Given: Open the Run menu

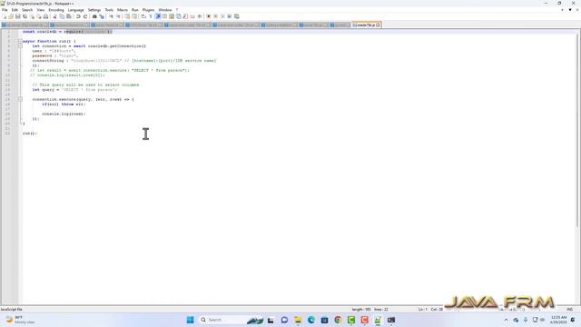Looking at the screenshot, I should [x=135, y=10].
